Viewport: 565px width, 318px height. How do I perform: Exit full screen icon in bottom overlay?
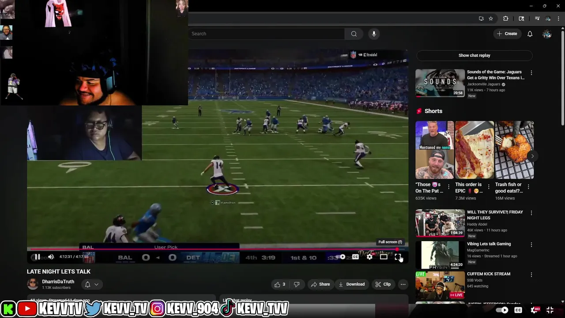[550, 310]
